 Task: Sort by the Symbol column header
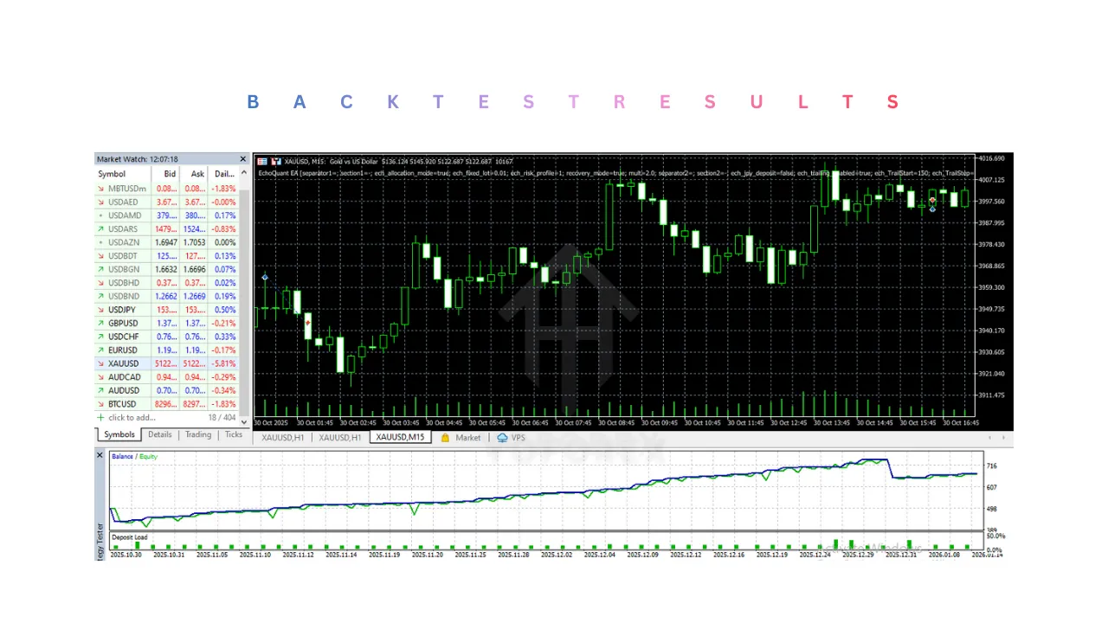pyautogui.click(x=123, y=174)
